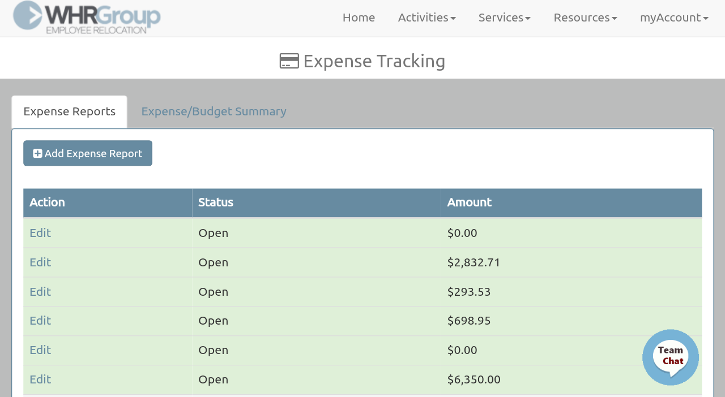The width and height of the screenshot is (725, 397).
Task: Expand the Services dropdown menu
Action: coord(504,18)
